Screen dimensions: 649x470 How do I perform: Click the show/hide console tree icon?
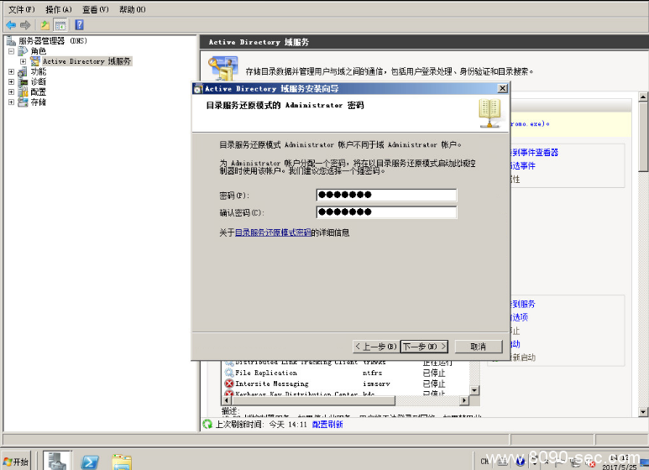coord(60,25)
